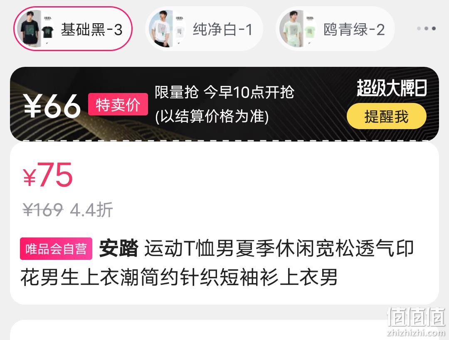This screenshot has width=449, height=340.
Task: Click the black t-shirt thumbnail image
Action: point(35,29)
